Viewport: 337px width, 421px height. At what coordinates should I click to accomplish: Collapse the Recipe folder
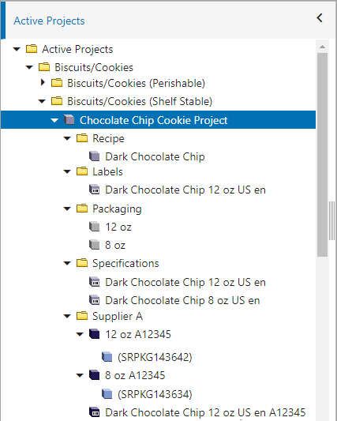[67, 138]
